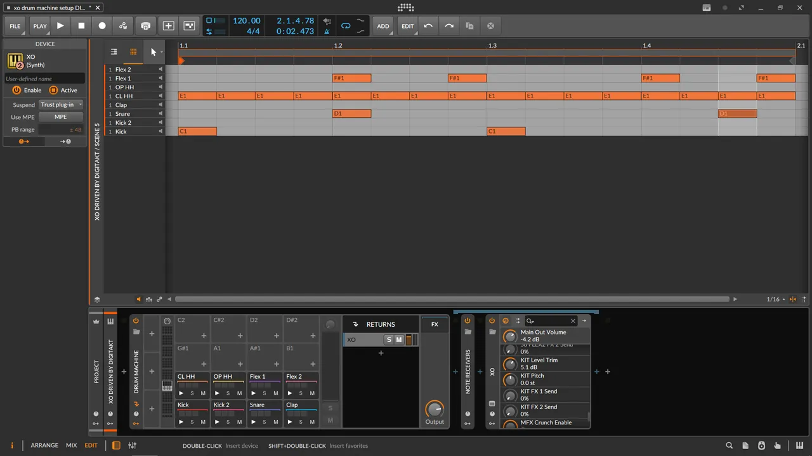
Task: Open the browser search icon in the footer
Action: tap(730, 446)
